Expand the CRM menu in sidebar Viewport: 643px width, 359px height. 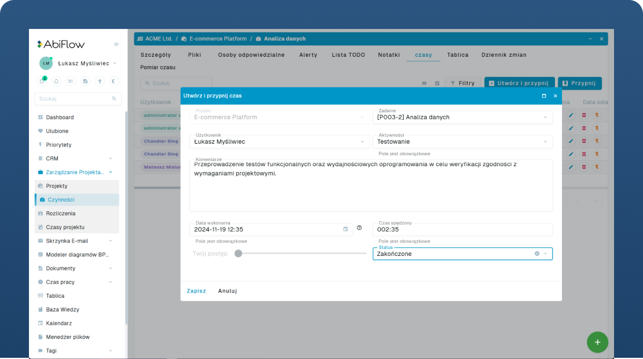pos(111,159)
